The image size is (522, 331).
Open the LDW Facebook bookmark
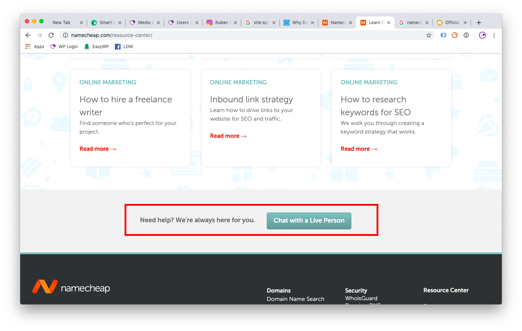pyautogui.click(x=124, y=47)
